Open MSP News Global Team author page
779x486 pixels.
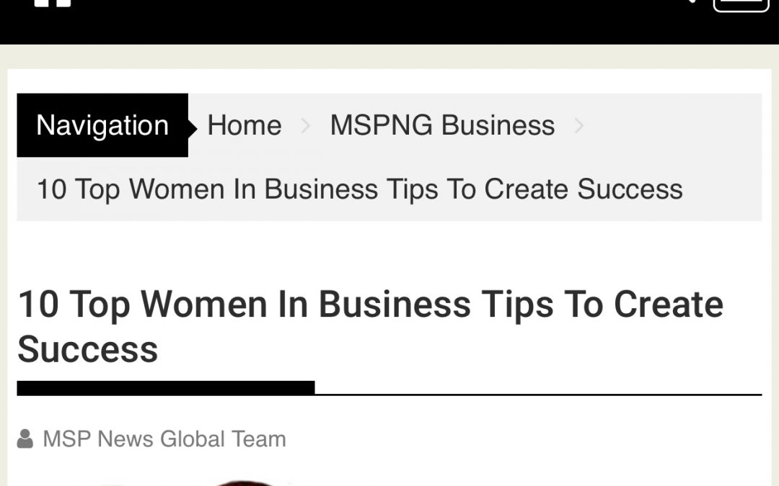click(x=164, y=439)
